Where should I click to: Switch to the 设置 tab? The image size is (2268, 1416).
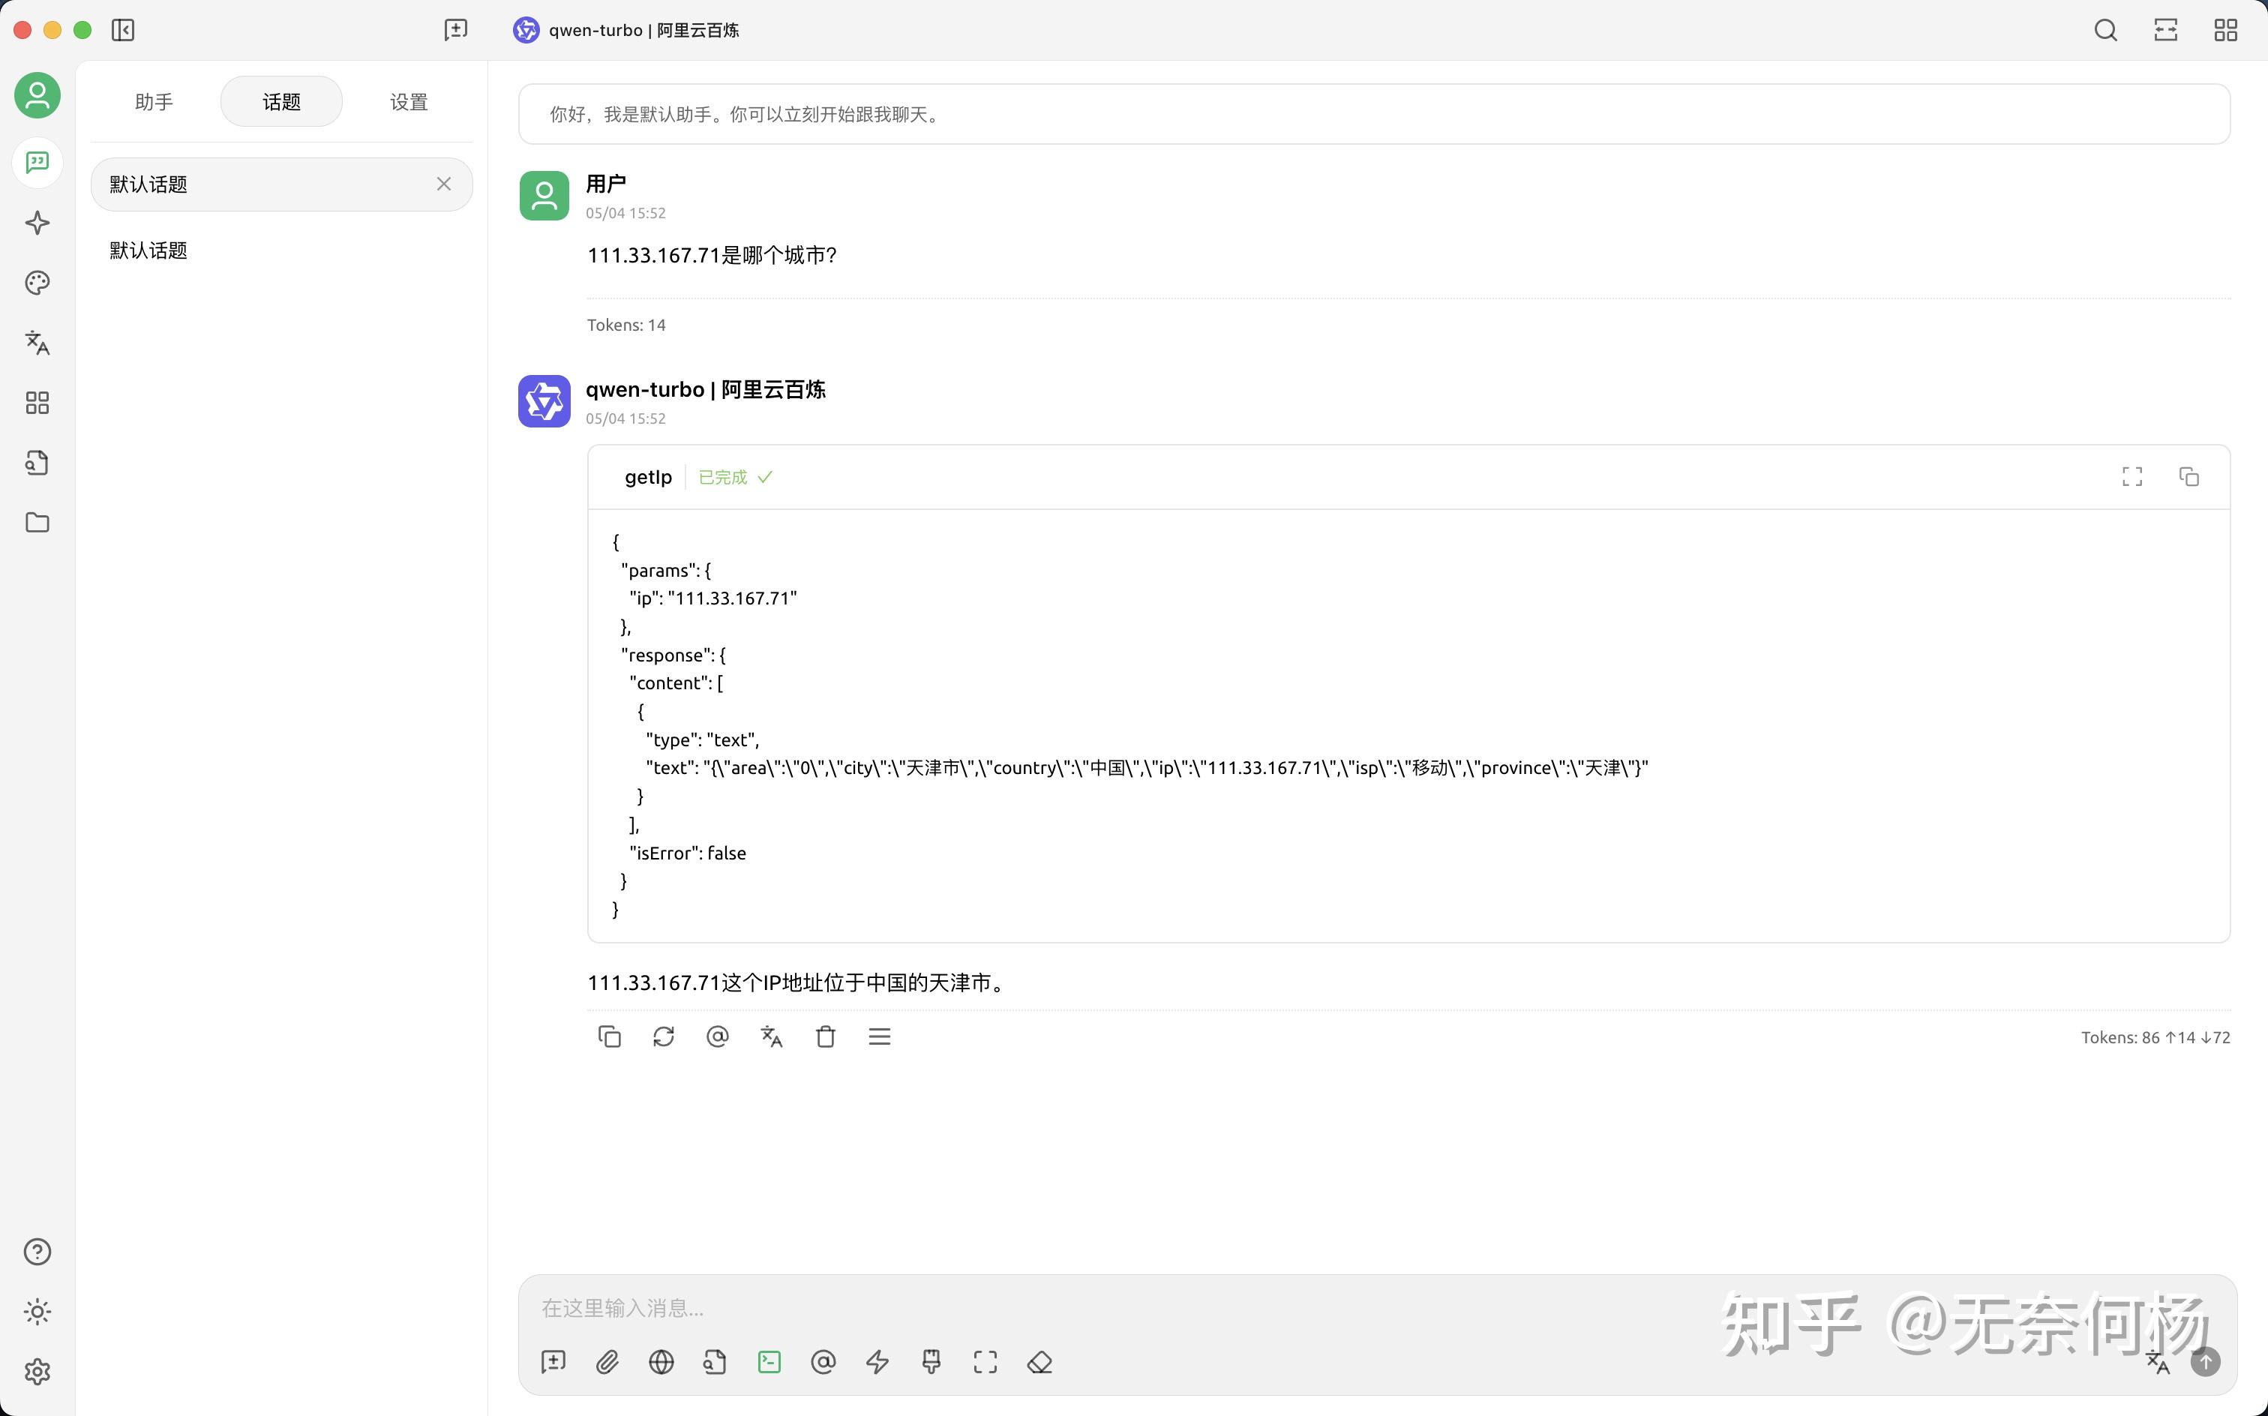coord(408,101)
